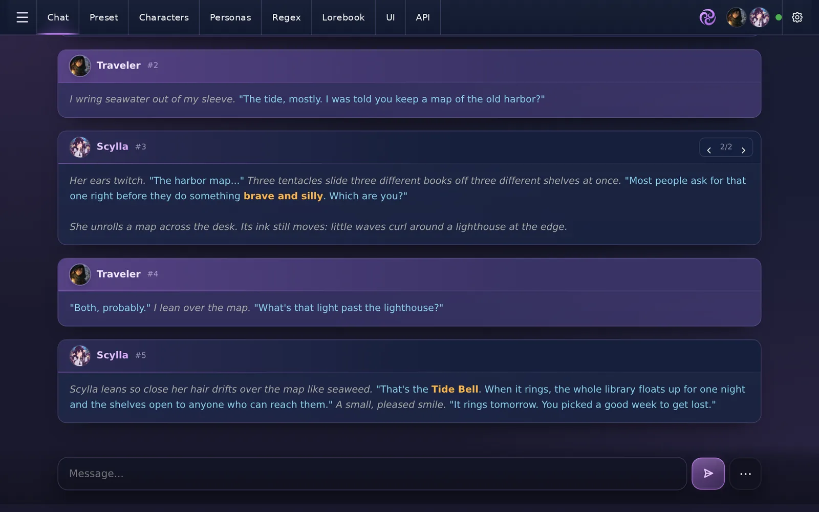Click the green online status dot
819x512 pixels.
[779, 17]
